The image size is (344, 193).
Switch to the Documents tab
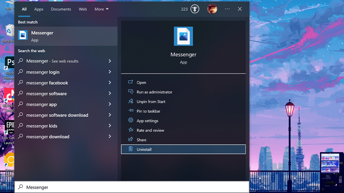pos(61,9)
